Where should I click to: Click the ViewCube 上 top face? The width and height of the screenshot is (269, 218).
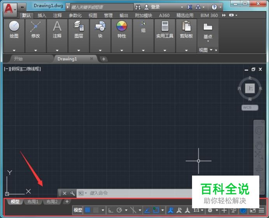(250, 88)
